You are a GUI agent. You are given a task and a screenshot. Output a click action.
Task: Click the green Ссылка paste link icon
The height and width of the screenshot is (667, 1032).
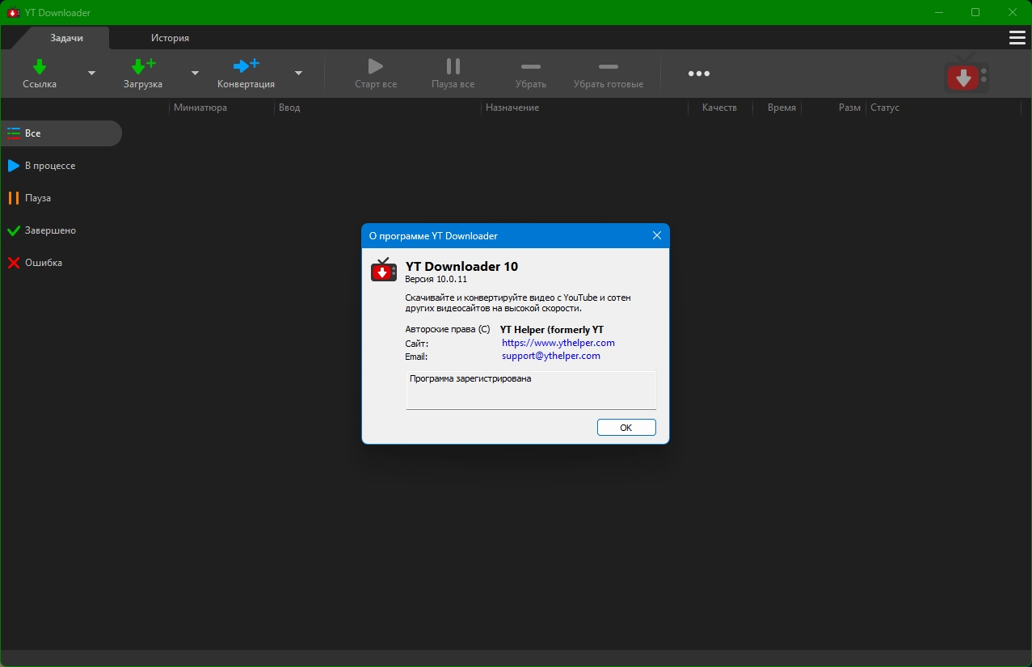pos(40,67)
